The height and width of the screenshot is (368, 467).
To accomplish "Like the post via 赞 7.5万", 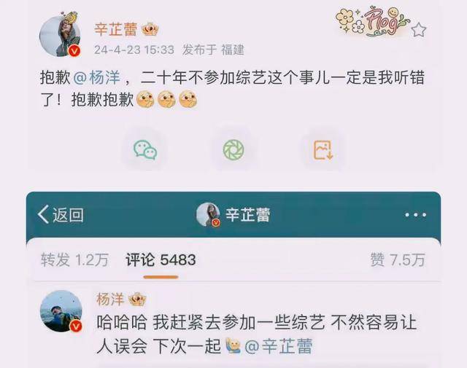I will point(398,259).
